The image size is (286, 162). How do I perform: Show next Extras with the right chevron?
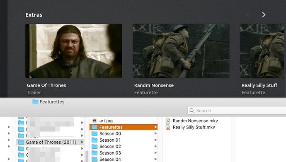coord(264,15)
